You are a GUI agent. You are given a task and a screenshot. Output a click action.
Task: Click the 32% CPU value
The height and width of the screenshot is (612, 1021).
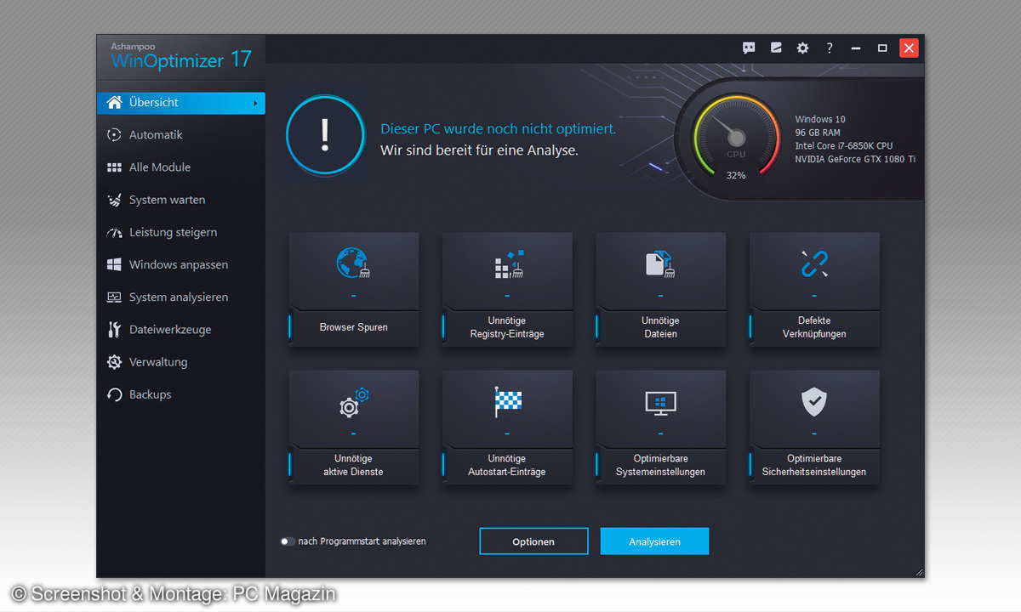(x=736, y=175)
